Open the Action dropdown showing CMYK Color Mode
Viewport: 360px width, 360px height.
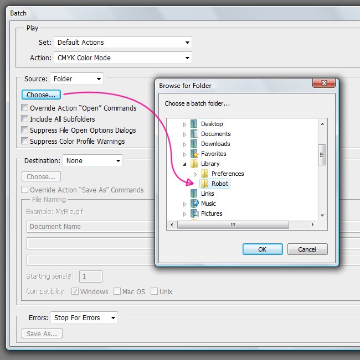[122, 58]
